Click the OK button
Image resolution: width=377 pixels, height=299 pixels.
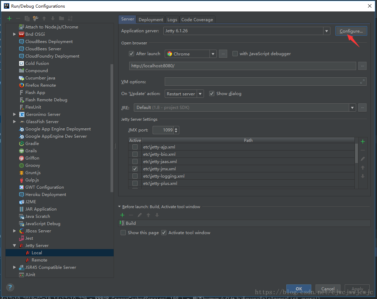coord(299,289)
